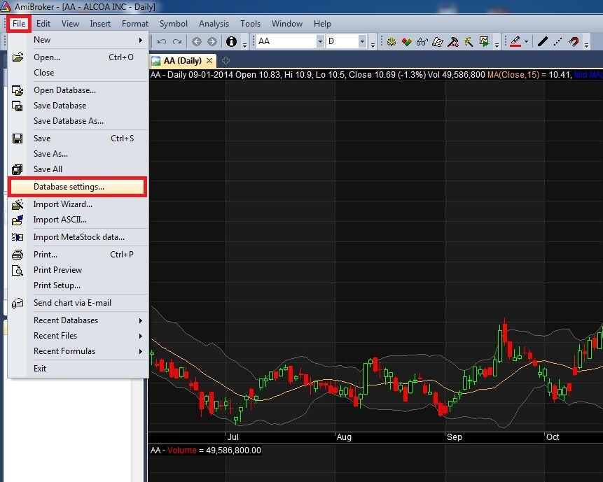Launch the Import Wizard... entry
The width and height of the screenshot is (603, 482).
(78, 204)
